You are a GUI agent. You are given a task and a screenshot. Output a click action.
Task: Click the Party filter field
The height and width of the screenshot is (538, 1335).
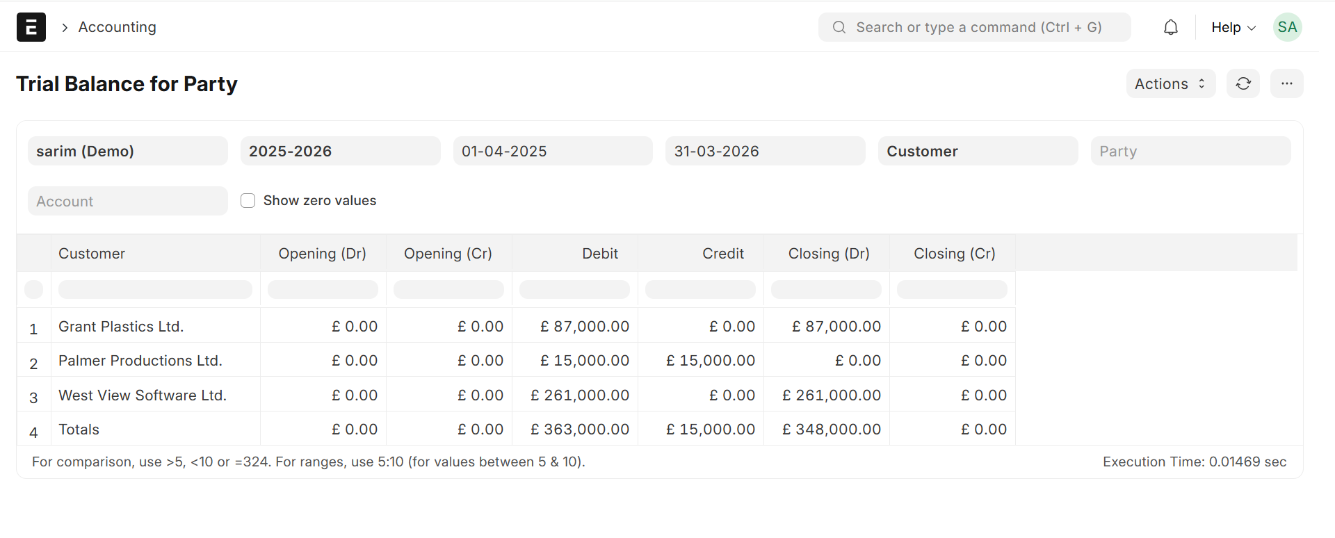click(1190, 151)
